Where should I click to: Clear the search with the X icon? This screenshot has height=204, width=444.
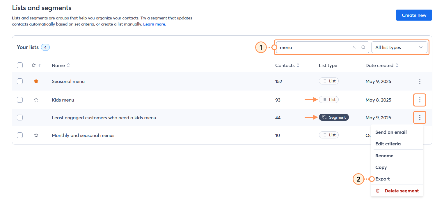click(354, 47)
